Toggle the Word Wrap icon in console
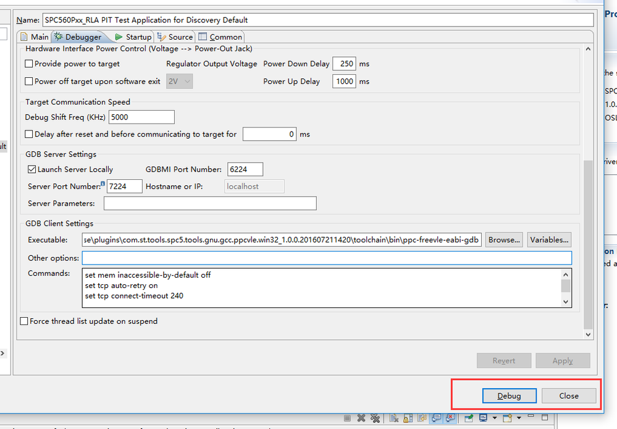Viewport: 617px width, 429px height. 422,418
